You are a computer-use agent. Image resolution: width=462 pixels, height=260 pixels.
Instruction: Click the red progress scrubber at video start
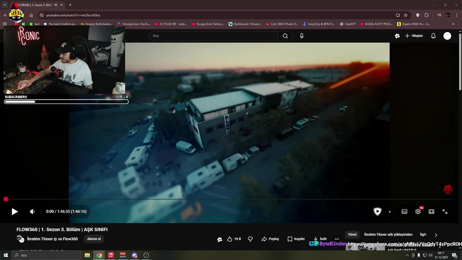(x=6, y=199)
